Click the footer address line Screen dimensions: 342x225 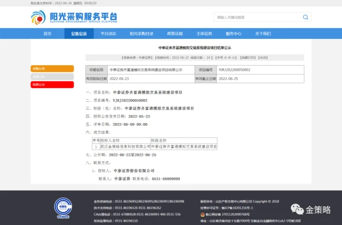point(251,221)
